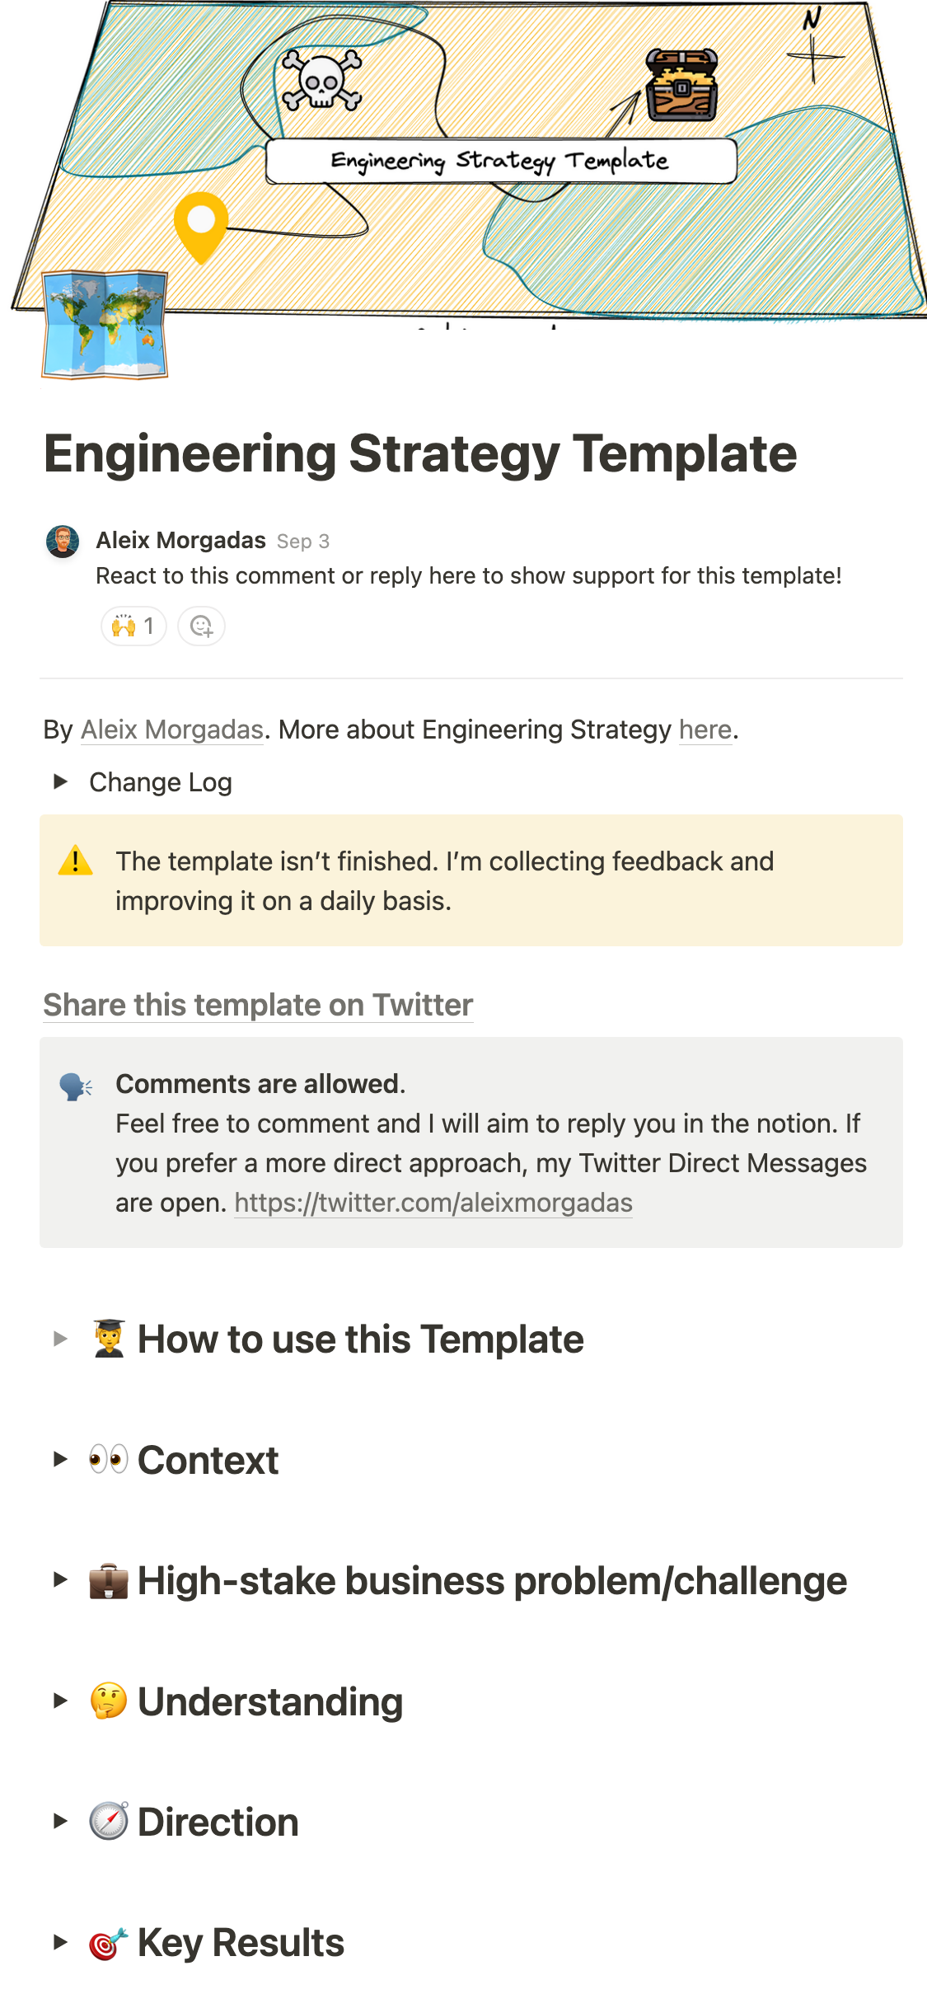Open the twitter.com/aleixmorgadas URL

[433, 1203]
